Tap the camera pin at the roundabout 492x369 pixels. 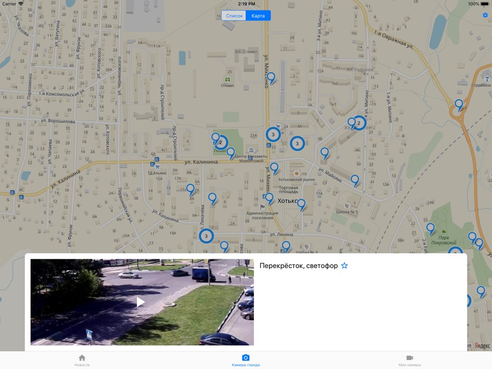[459, 105]
